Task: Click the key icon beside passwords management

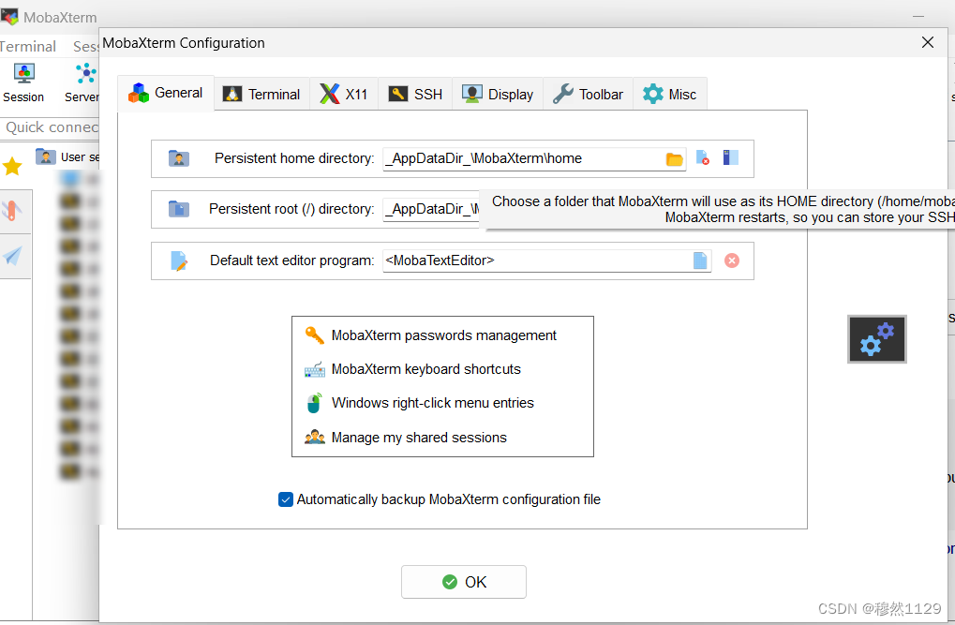Action: point(314,335)
